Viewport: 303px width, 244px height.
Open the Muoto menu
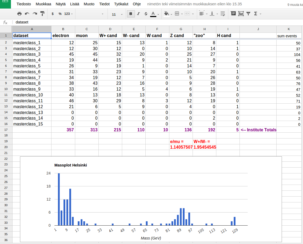click(89, 4)
